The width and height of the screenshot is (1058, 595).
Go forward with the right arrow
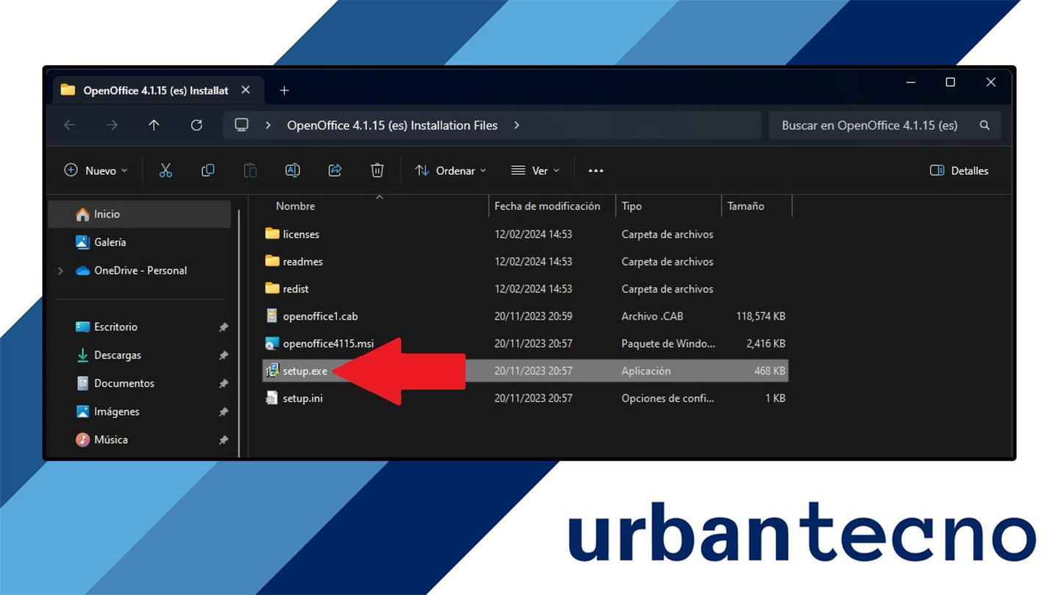112,126
